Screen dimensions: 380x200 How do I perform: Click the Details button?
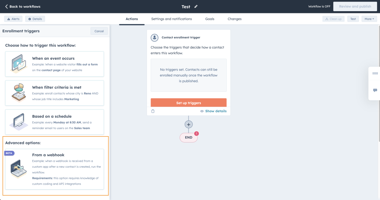pyautogui.click(x=35, y=19)
